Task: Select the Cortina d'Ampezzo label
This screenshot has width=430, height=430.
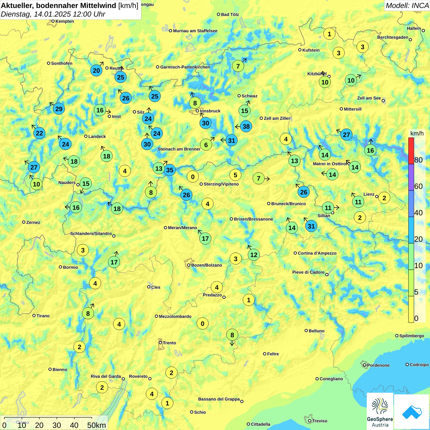Action: pos(317,253)
